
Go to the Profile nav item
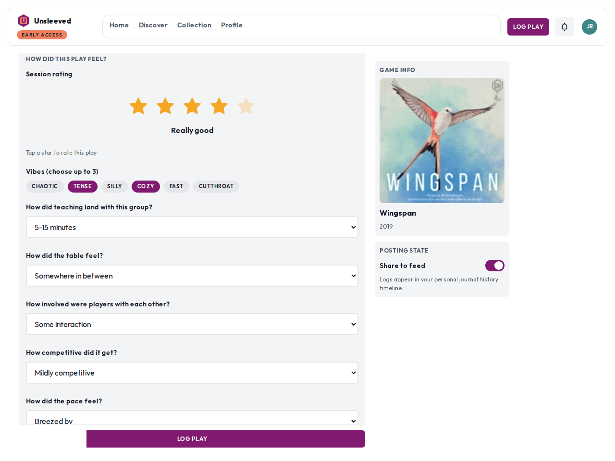tap(232, 25)
